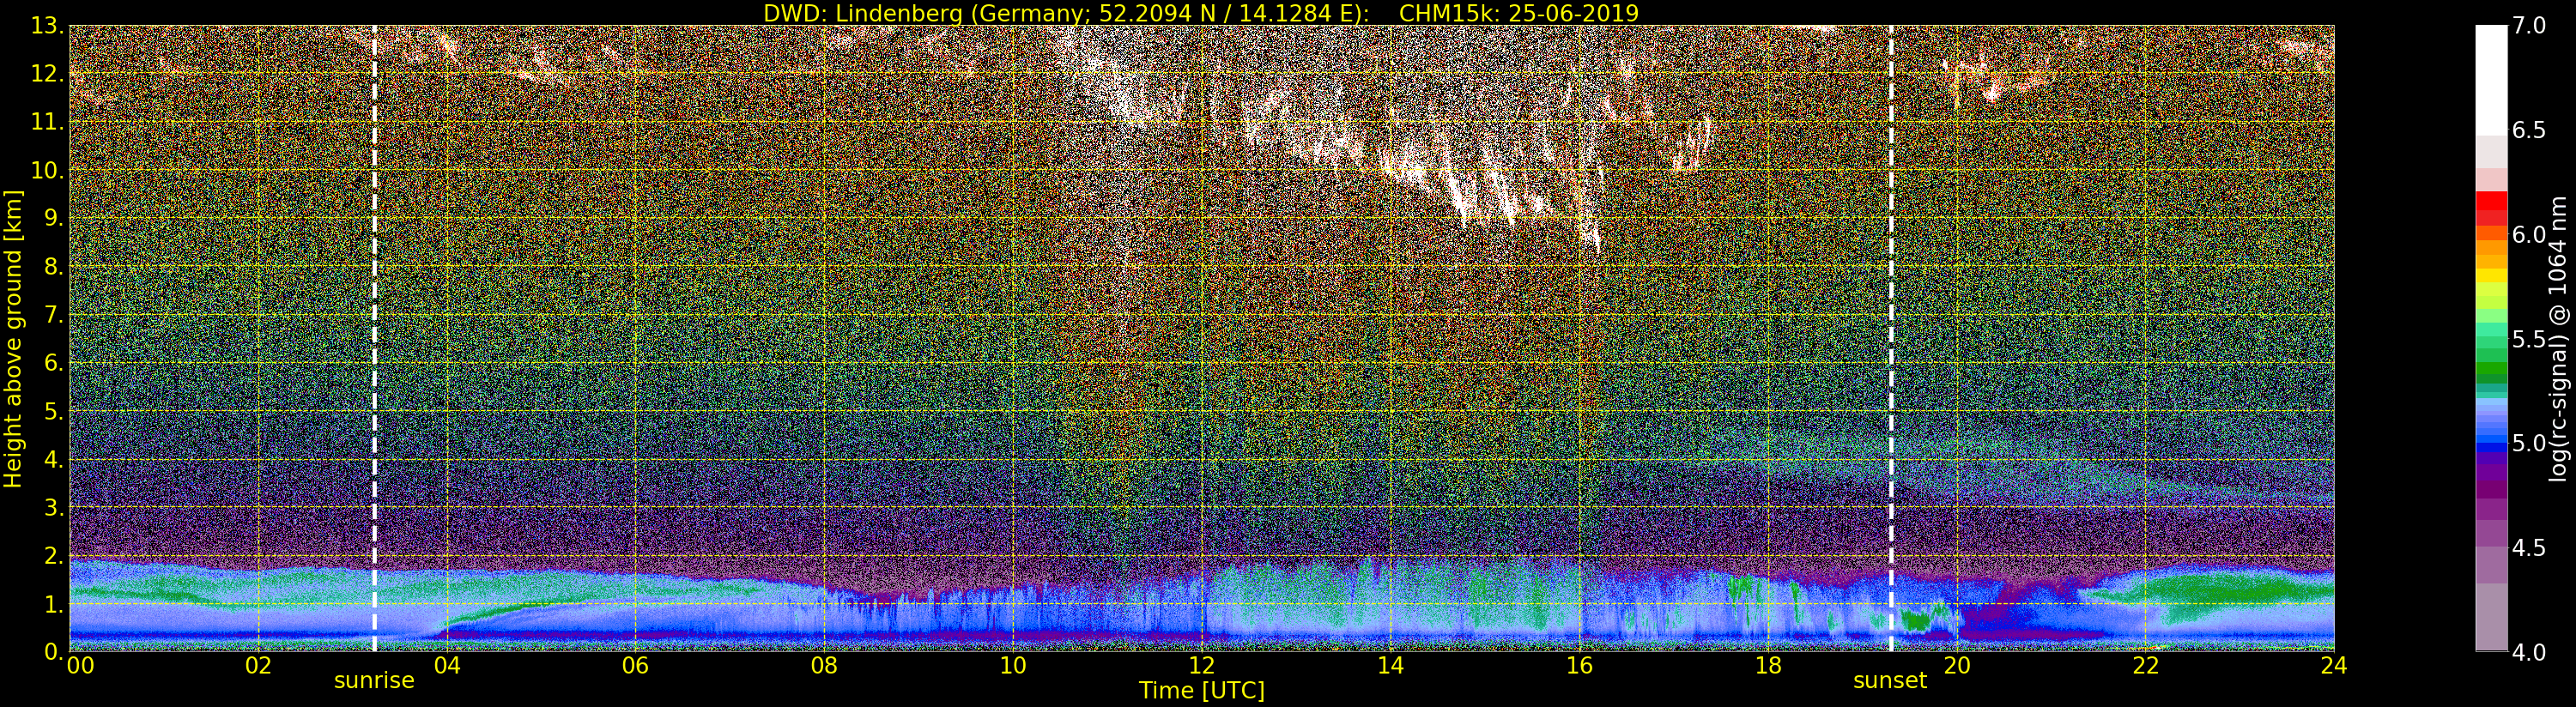
Task: Click height axis tick label '12.'
Action: click(x=47, y=74)
